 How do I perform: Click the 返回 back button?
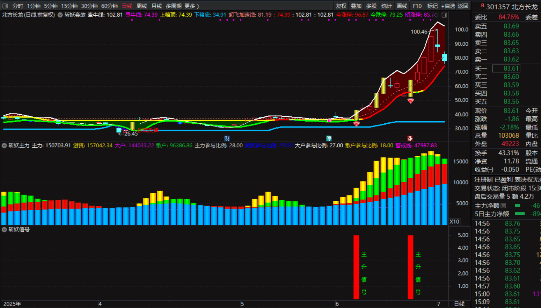463,6
